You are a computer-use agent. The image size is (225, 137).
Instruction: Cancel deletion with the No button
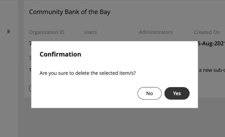(x=149, y=93)
